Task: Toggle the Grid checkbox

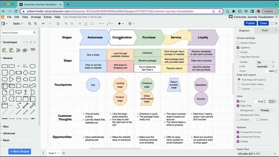Action: tap(238, 101)
